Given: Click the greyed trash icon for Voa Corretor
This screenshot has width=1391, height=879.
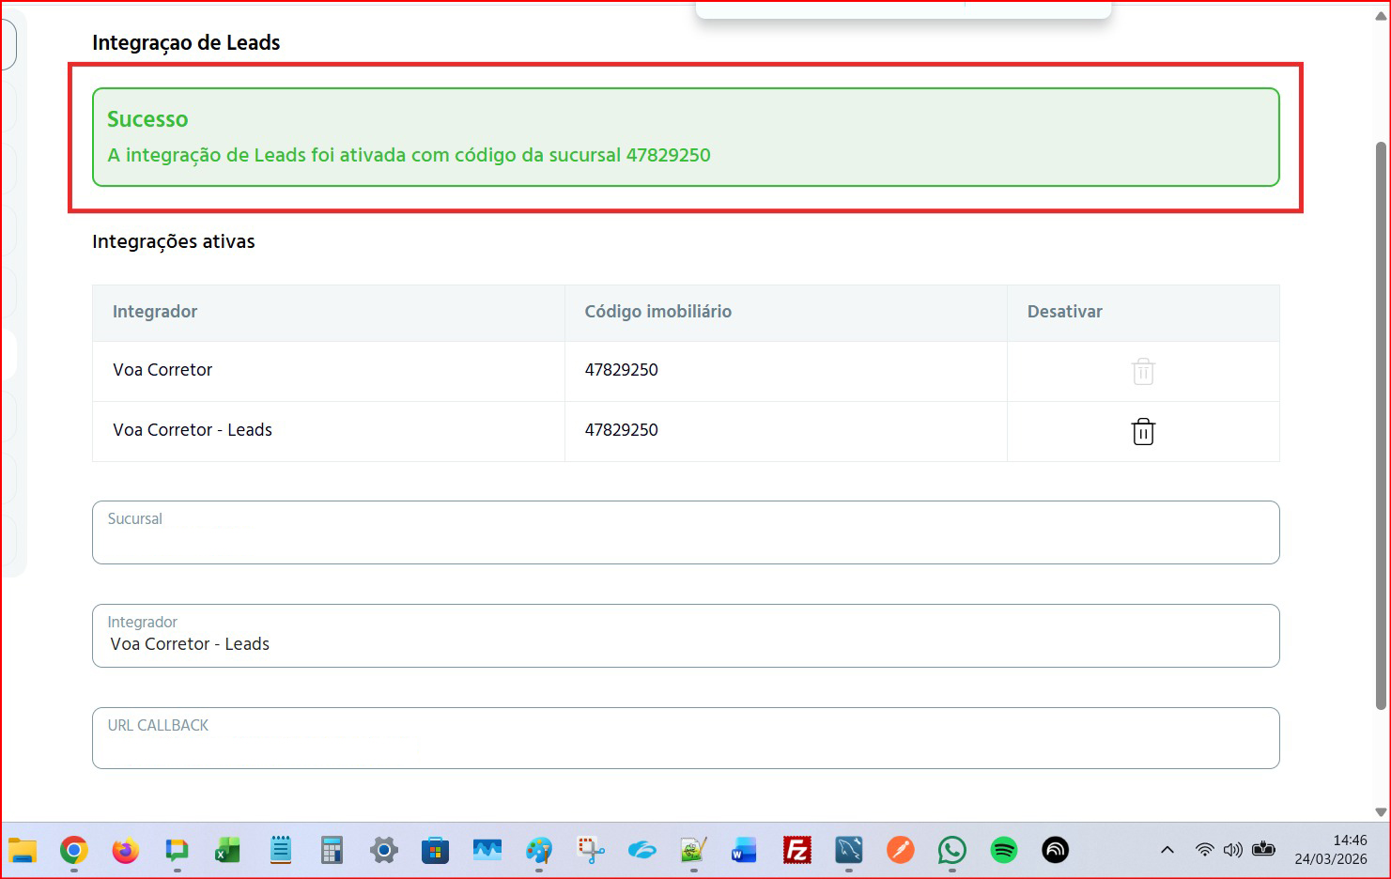Looking at the screenshot, I should coord(1143,372).
